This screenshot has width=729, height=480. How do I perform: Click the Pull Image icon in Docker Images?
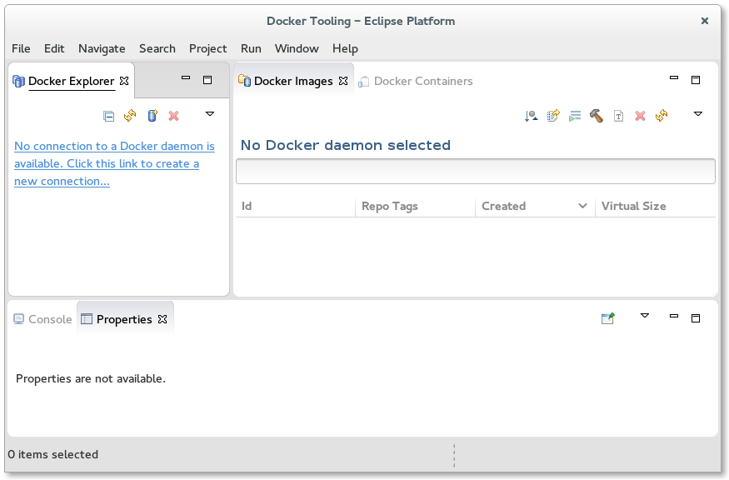[531, 116]
